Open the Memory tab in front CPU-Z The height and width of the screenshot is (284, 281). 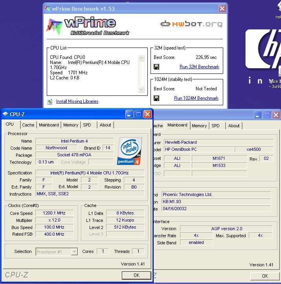pyautogui.click(x=71, y=125)
